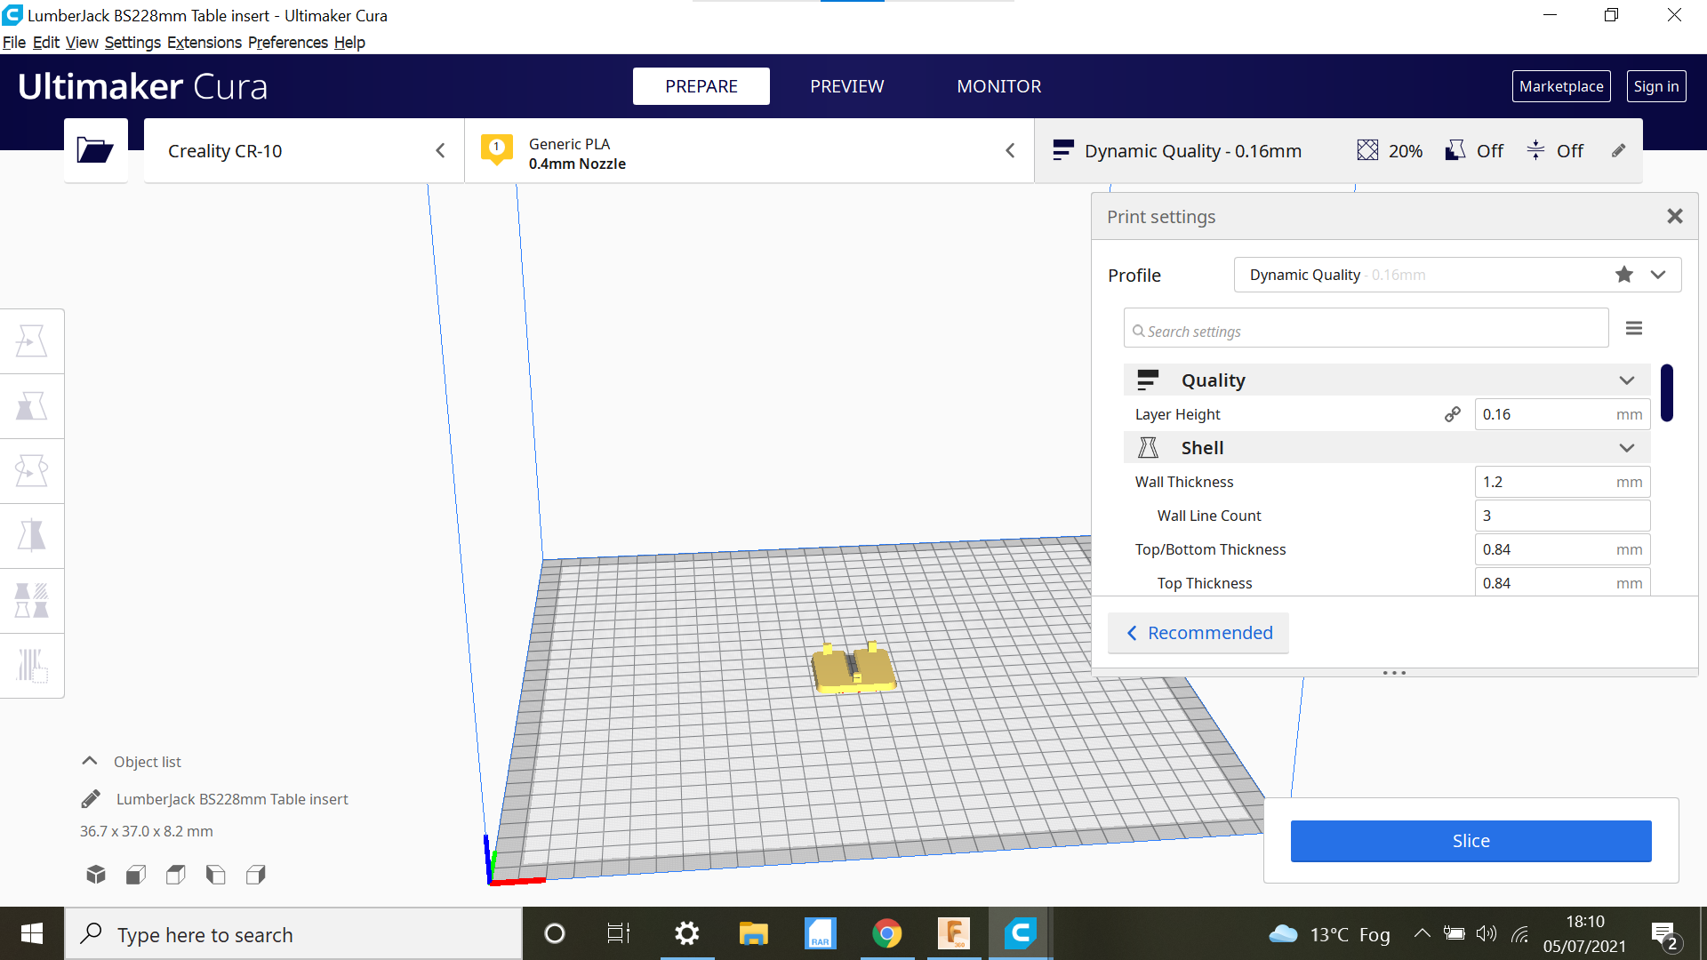
Task: Click the Slice button
Action: coord(1471,841)
